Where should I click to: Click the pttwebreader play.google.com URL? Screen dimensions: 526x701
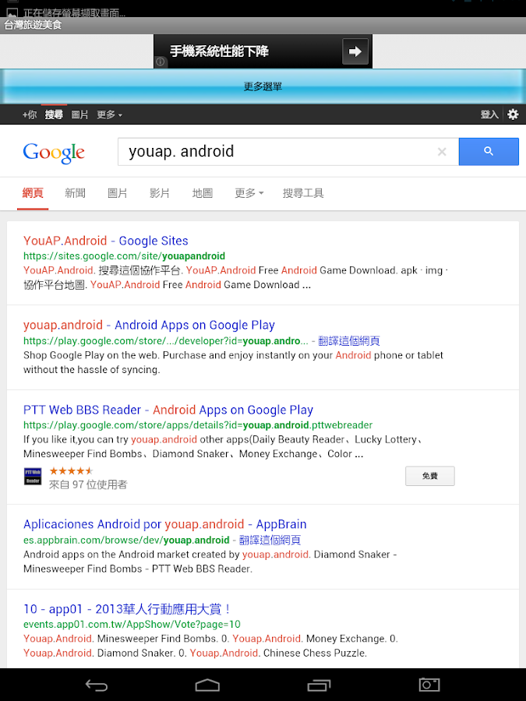click(198, 425)
